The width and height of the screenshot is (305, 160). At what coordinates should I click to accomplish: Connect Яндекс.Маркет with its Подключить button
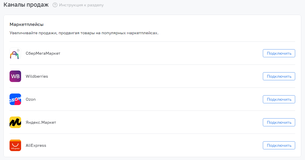tap(279, 122)
